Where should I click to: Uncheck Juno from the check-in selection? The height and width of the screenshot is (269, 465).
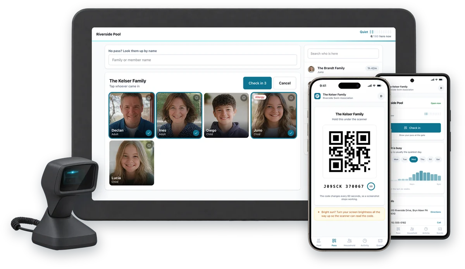tap(291, 133)
